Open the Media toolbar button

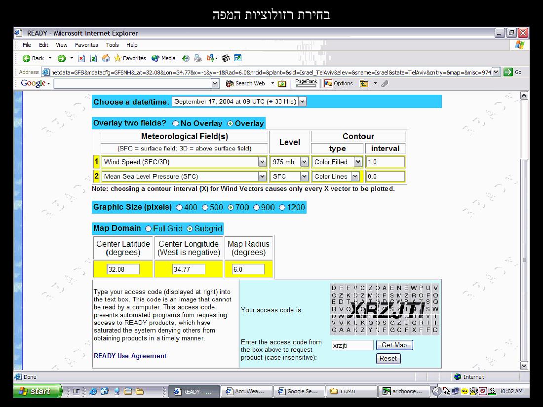point(163,58)
